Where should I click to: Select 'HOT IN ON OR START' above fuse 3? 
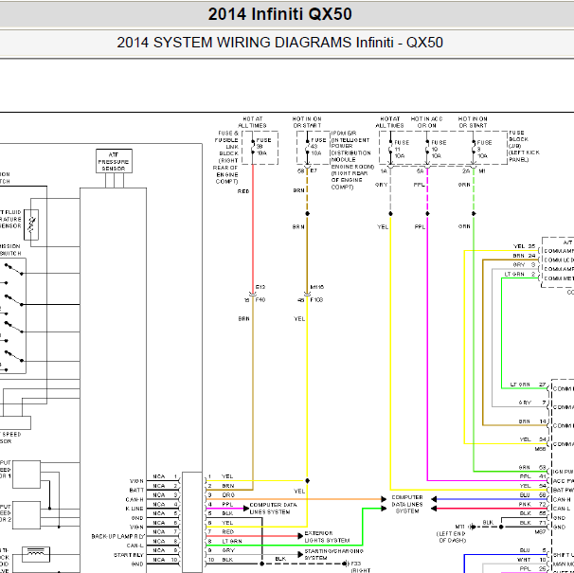(473, 122)
